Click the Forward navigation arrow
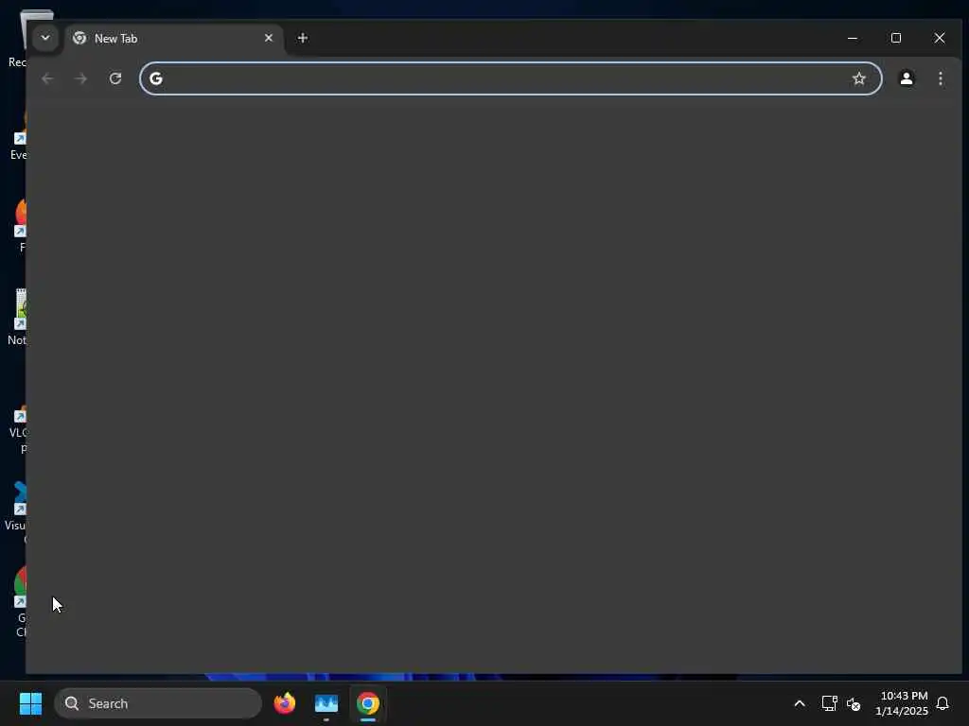This screenshot has width=969, height=726. pyautogui.click(x=81, y=78)
